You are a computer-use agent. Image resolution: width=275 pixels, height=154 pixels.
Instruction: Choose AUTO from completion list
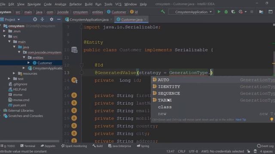[213, 80]
